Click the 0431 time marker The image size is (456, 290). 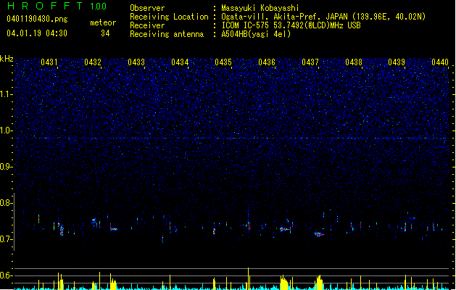pos(49,62)
